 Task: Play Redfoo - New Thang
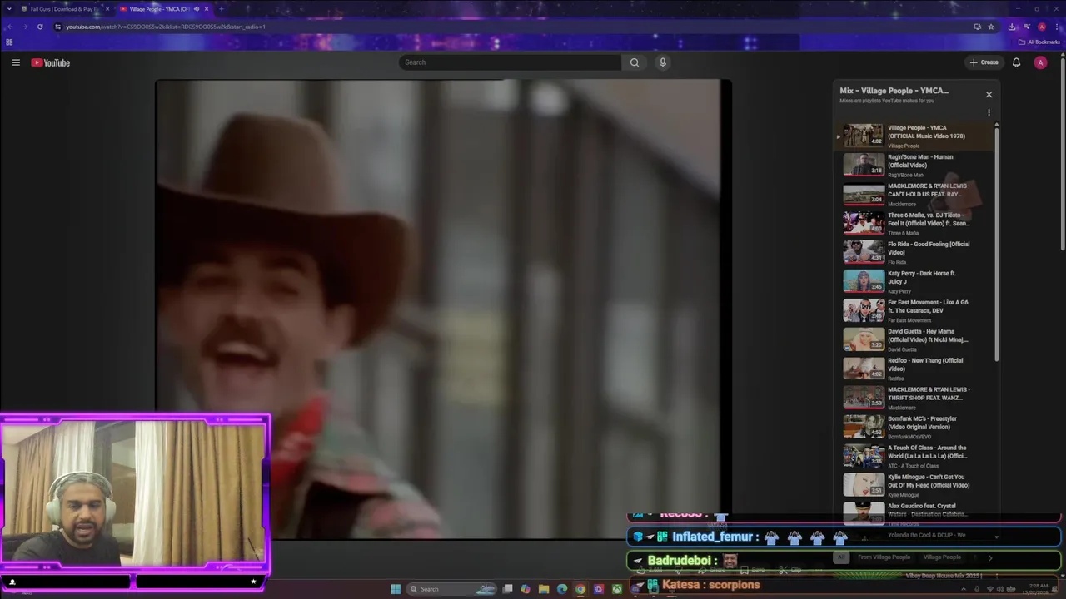coord(915,369)
